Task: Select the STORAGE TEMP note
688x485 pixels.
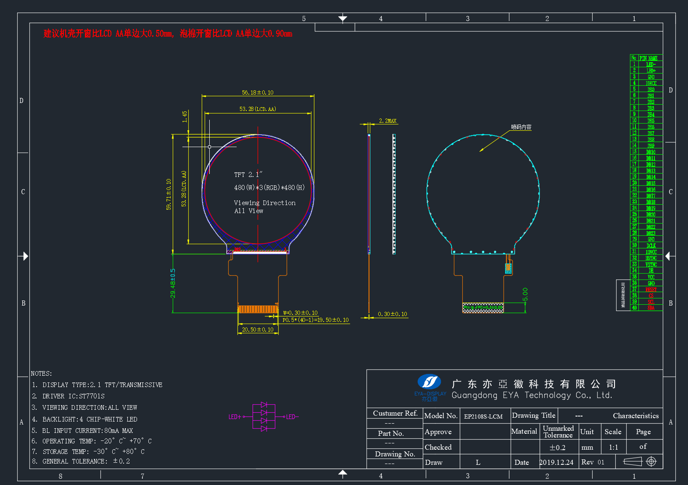Action: (x=88, y=451)
